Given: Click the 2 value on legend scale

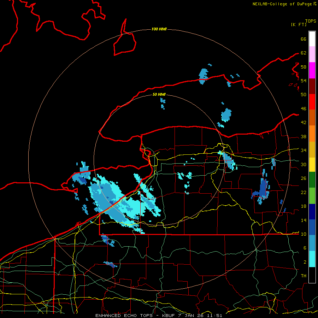Looking at the screenshot, I should click(x=305, y=262).
